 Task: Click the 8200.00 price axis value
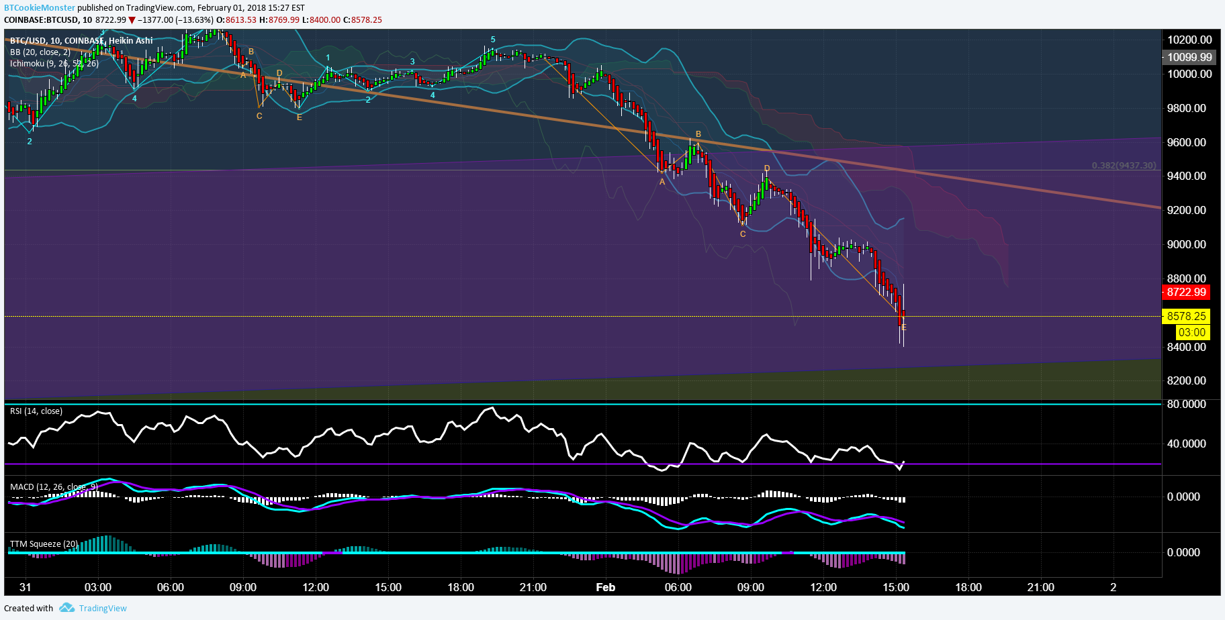(x=1187, y=380)
